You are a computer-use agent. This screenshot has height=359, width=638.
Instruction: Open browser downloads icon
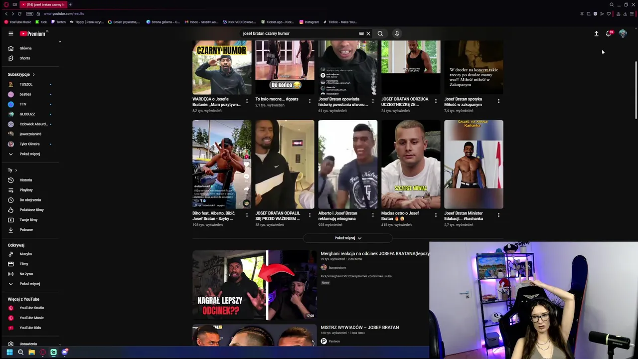pos(625,13)
